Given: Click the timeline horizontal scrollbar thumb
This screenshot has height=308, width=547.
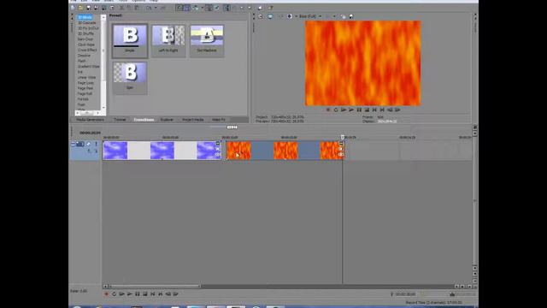Looking at the screenshot, I should [156, 287].
